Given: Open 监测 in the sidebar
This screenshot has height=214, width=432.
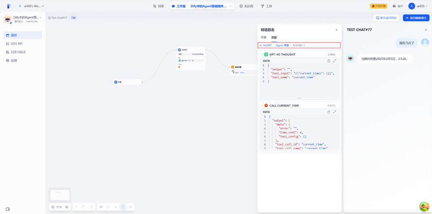Looking at the screenshot, I should click(x=22, y=61).
